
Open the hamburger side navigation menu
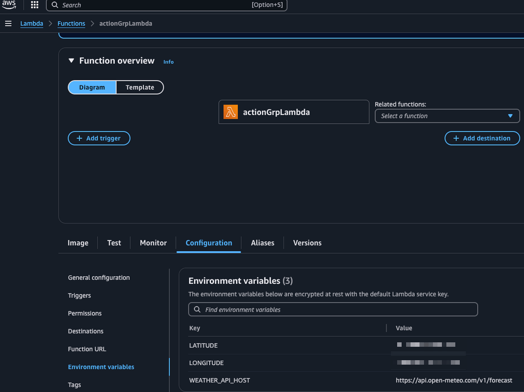9,23
